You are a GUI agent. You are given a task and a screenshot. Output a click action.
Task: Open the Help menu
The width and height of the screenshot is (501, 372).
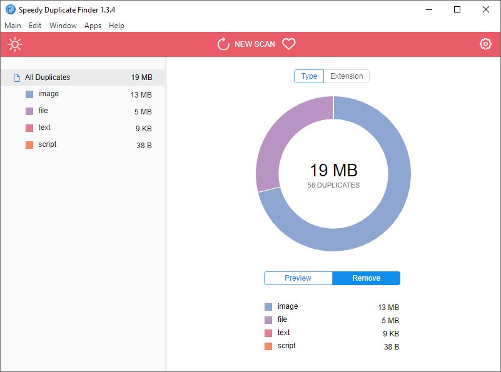click(x=116, y=26)
